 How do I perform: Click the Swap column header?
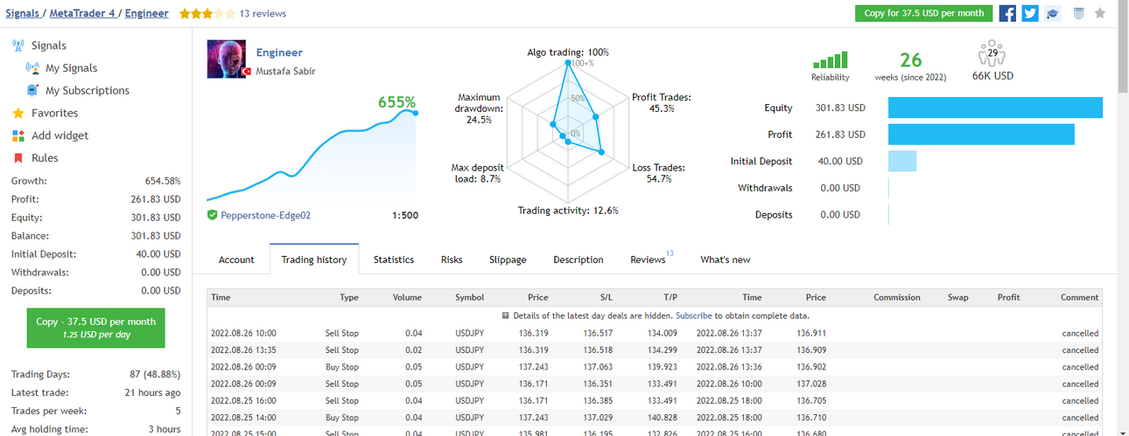(x=958, y=298)
